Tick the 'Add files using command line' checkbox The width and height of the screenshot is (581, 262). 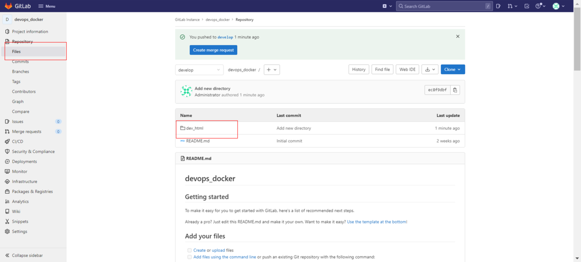click(189, 257)
